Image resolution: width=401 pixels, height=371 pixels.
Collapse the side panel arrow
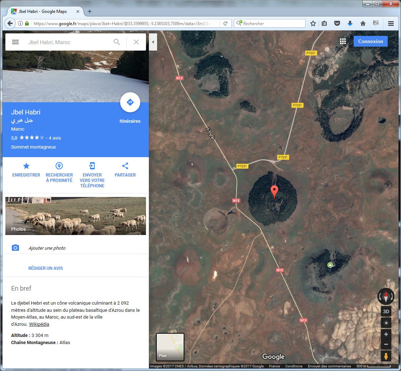[x=153, y=42]
